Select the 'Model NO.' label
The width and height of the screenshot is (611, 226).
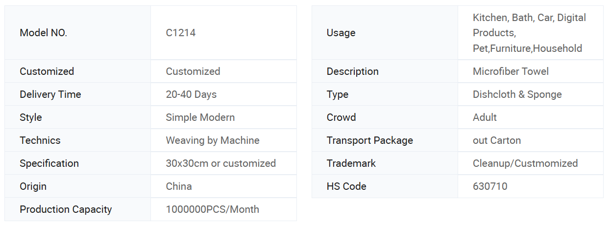point(43,33)
